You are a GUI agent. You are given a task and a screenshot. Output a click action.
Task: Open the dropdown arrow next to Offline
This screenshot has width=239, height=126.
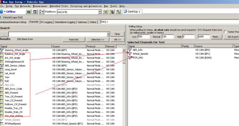tap(4, 12)
